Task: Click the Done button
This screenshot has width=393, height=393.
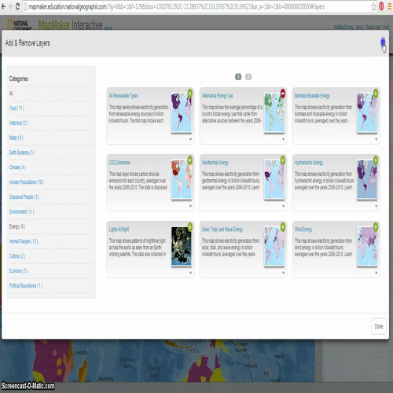Action: [x=379, y=326]
